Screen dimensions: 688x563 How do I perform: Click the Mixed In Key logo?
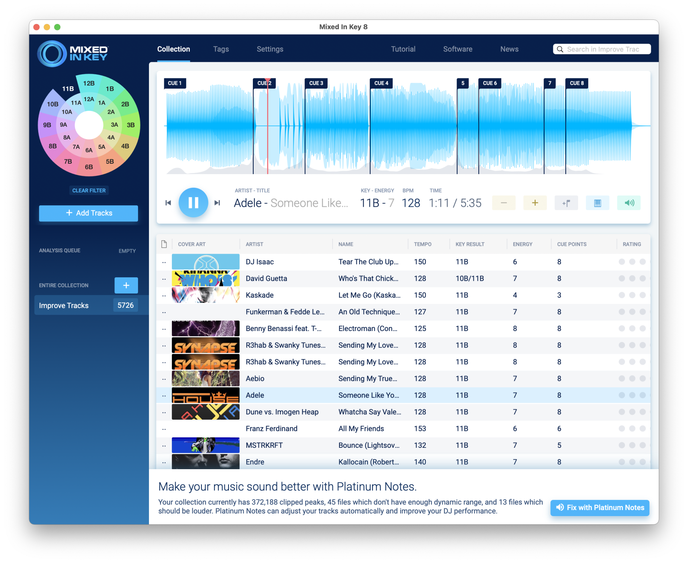coord(73,53)
